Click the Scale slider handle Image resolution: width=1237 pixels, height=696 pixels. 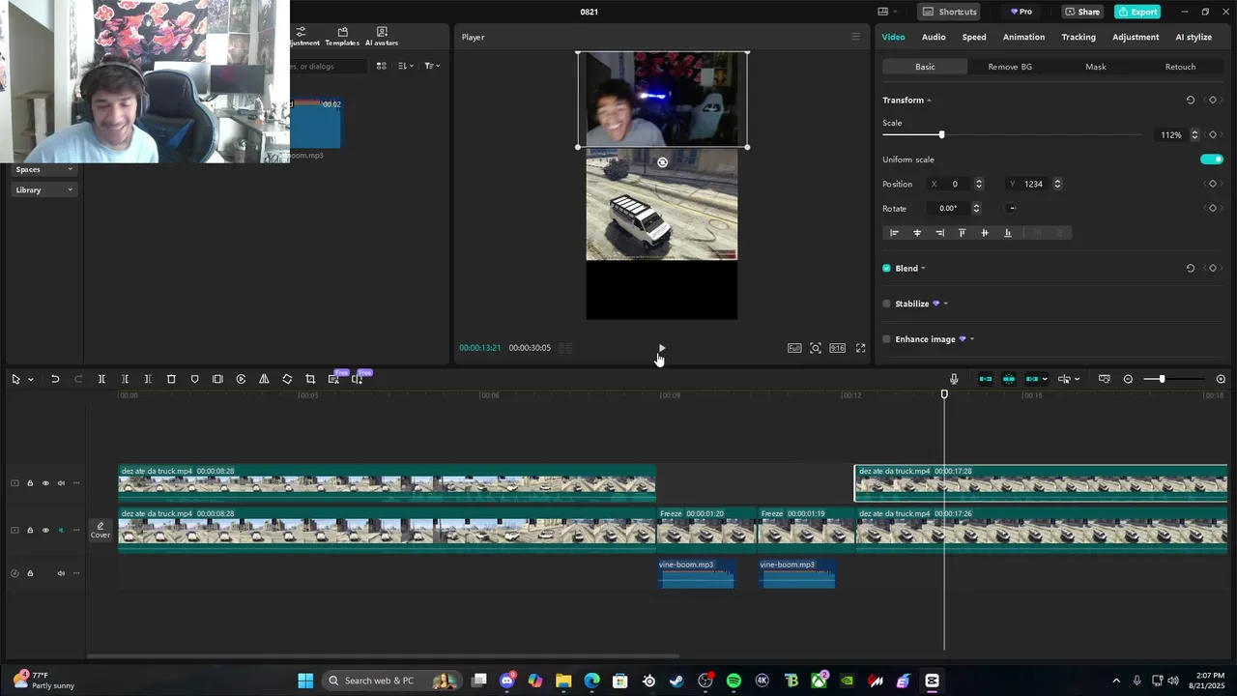coord(941,134)
